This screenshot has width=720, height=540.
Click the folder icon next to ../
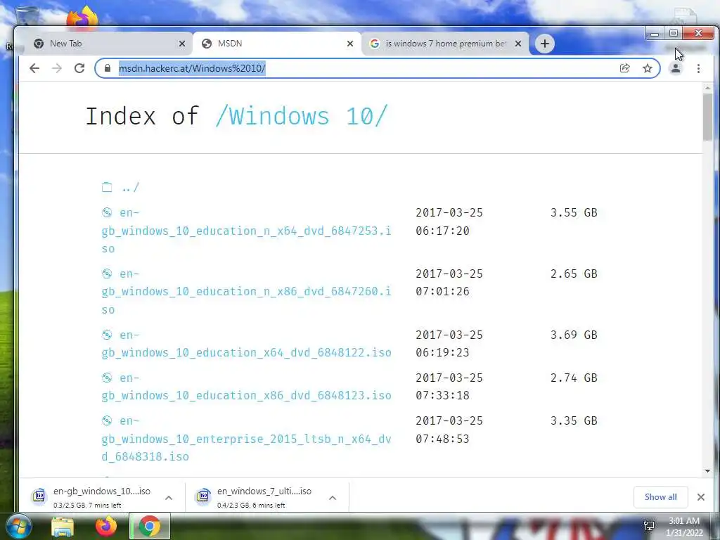click(x=107, y=187)
